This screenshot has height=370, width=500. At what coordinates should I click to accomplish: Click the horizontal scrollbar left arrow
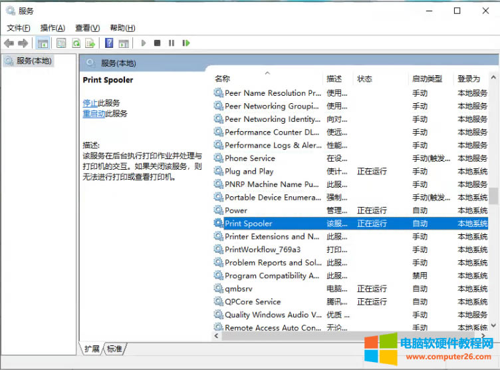(x=217, y=335)
